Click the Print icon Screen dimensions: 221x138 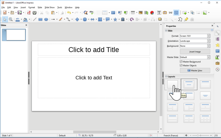34,13
